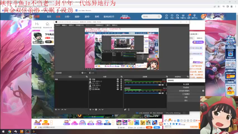Pop out the Scene Transitions dock icon
Screen dimensions: 238x134
coord(188,77)
